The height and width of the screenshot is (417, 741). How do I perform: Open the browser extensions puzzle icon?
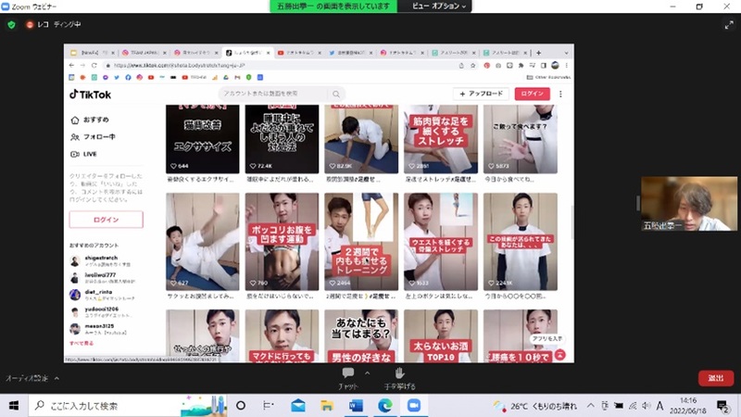[x=521, y=65]
